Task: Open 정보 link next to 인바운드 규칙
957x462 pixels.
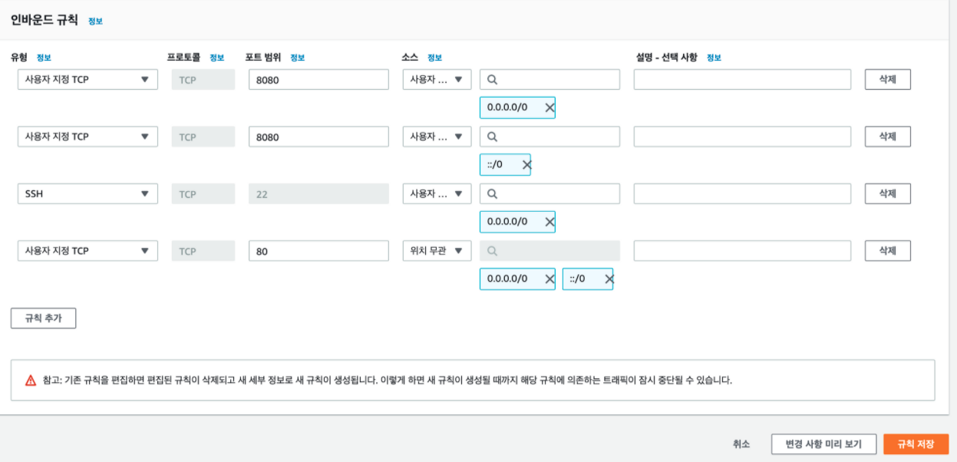Action: click(95, 21)
